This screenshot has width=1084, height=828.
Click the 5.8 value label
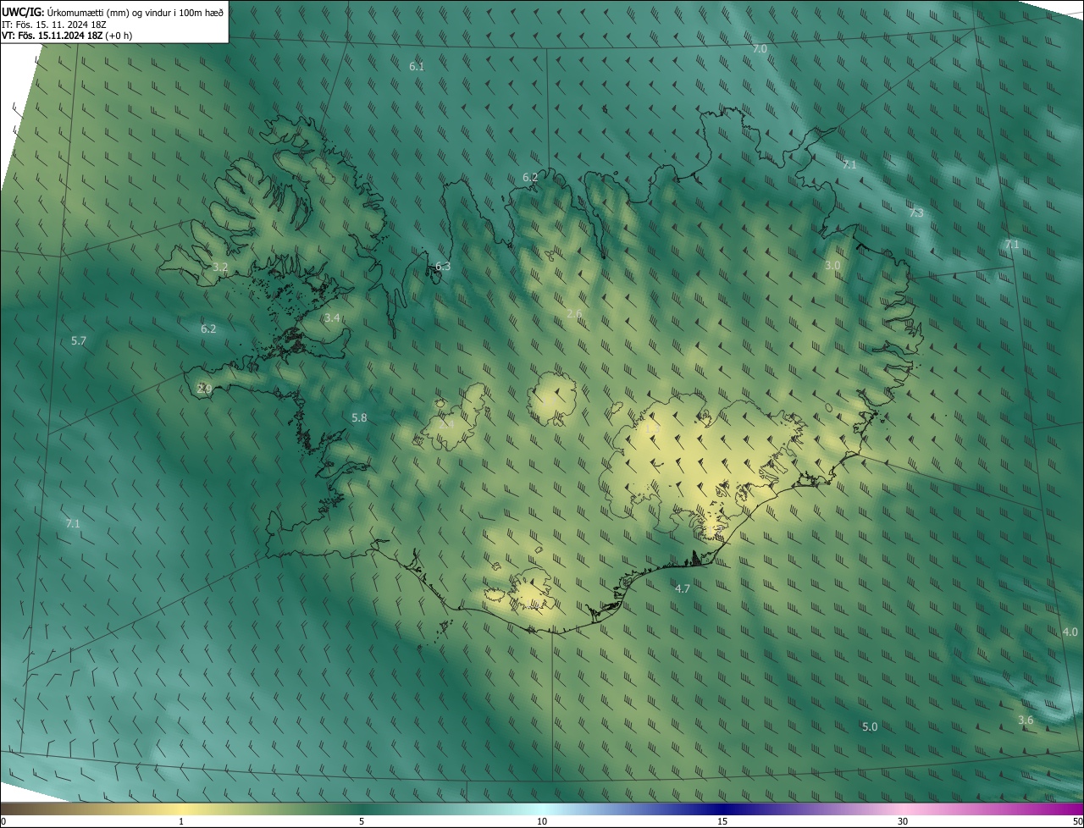click(359, 418)
